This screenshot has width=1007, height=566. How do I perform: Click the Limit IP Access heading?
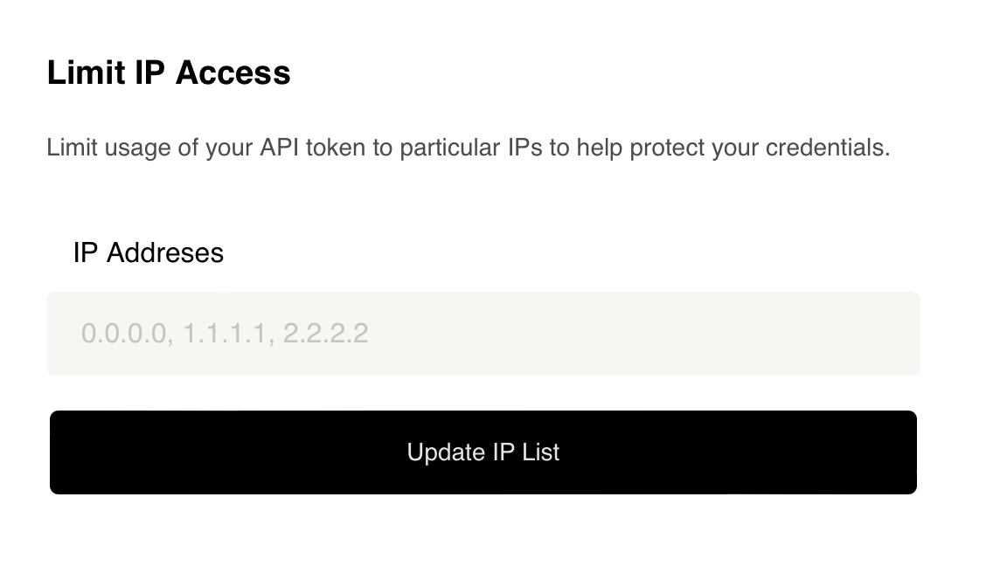(x=169, y=72)
